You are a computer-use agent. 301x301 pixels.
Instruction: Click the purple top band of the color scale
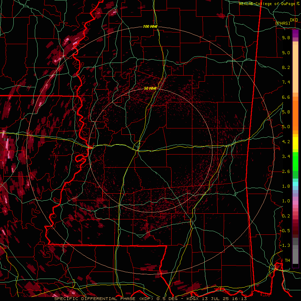point(295,34)
